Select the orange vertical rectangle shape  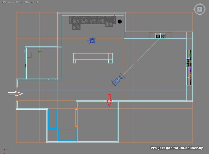pyautogui.click(x=76, y=117)
